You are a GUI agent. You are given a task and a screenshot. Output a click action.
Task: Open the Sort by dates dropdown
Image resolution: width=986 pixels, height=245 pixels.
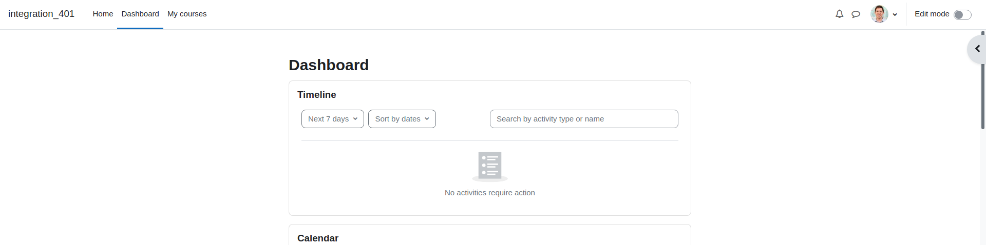[402, 119]
